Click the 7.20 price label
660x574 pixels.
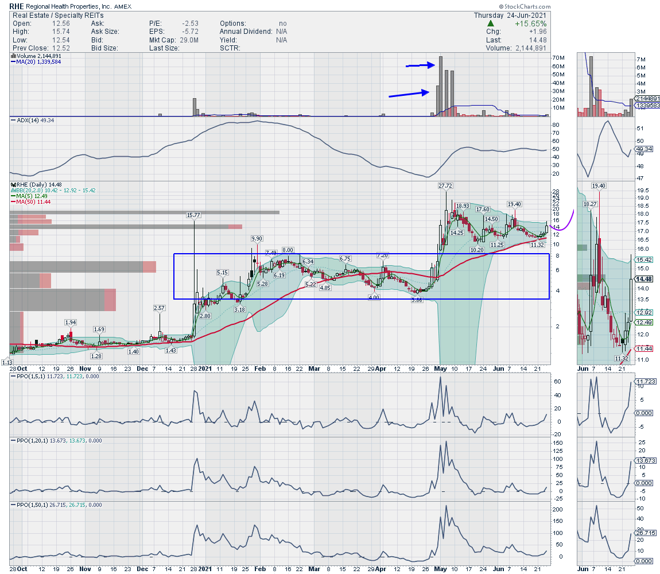click(x=383, y=255)
